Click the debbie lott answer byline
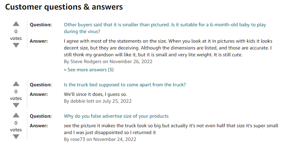Image resolution: width=295 pixels, height=146 pixels. pos(98,101)
